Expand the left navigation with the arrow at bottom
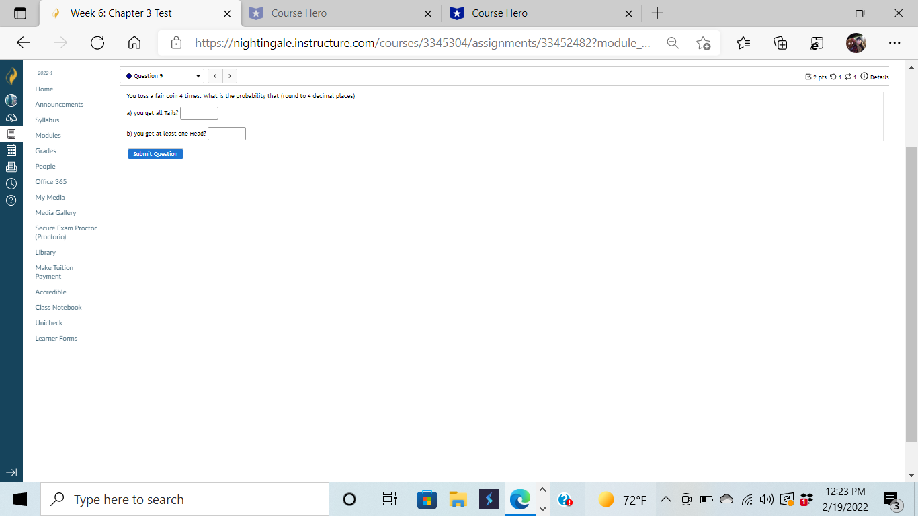 pos(11,472)
